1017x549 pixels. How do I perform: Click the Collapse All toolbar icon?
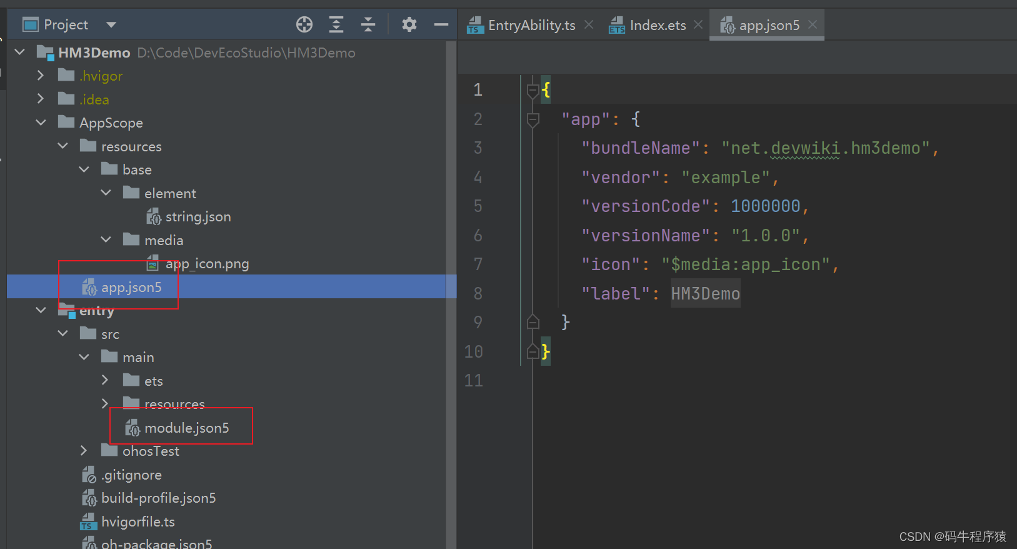[x=368, y=24]
